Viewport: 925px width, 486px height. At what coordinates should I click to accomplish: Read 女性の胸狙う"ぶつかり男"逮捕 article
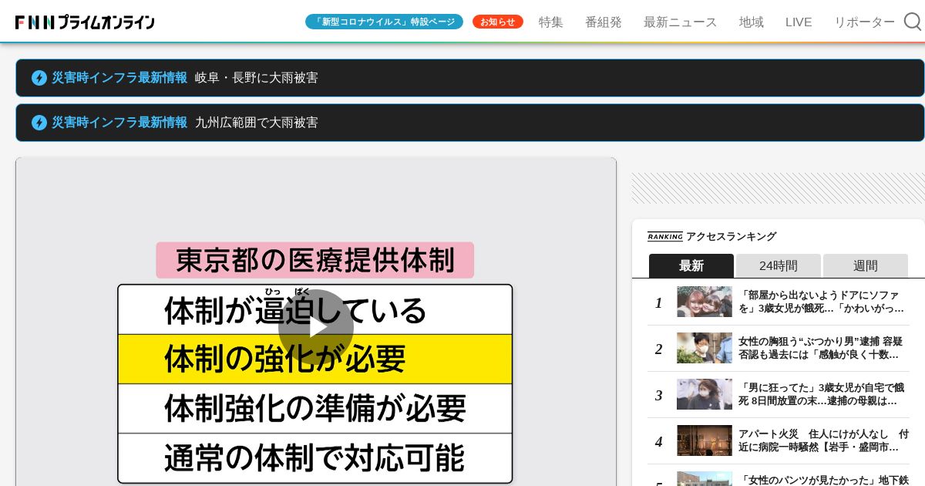[822, 348]
